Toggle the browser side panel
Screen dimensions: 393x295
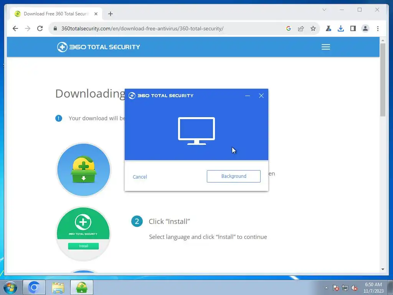(353, 28)
